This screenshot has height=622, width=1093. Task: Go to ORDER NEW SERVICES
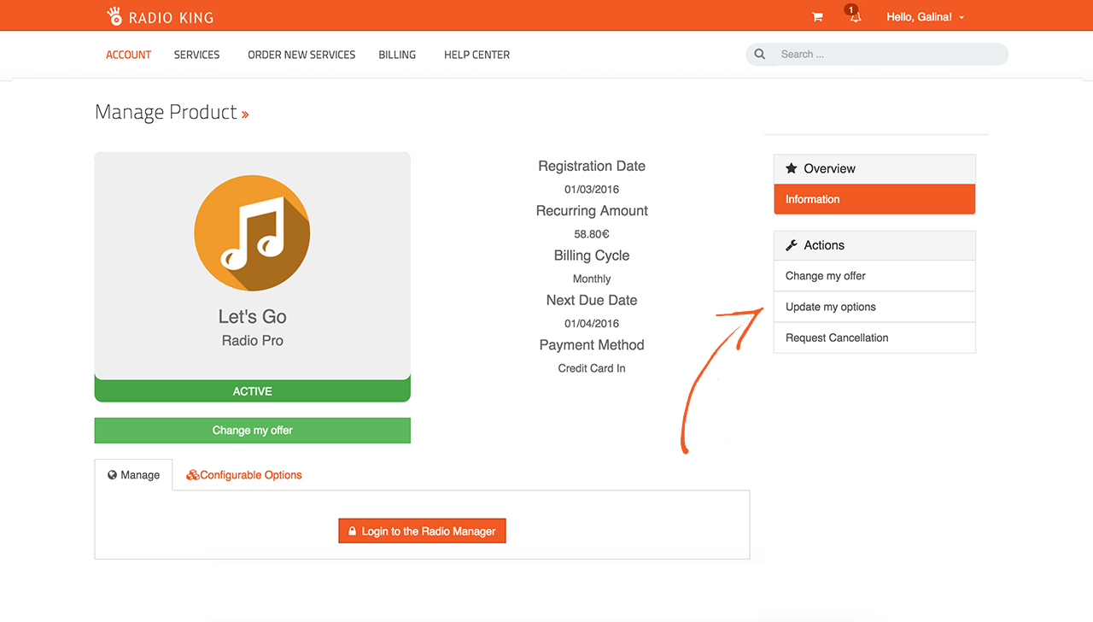click(x=301, y=55)
